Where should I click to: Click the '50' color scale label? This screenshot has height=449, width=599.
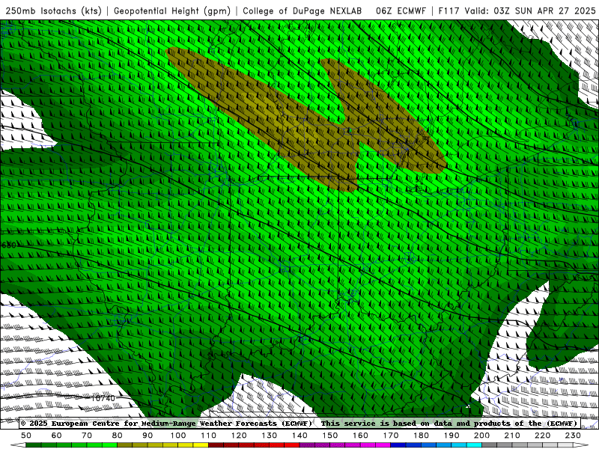coord(26,436)
